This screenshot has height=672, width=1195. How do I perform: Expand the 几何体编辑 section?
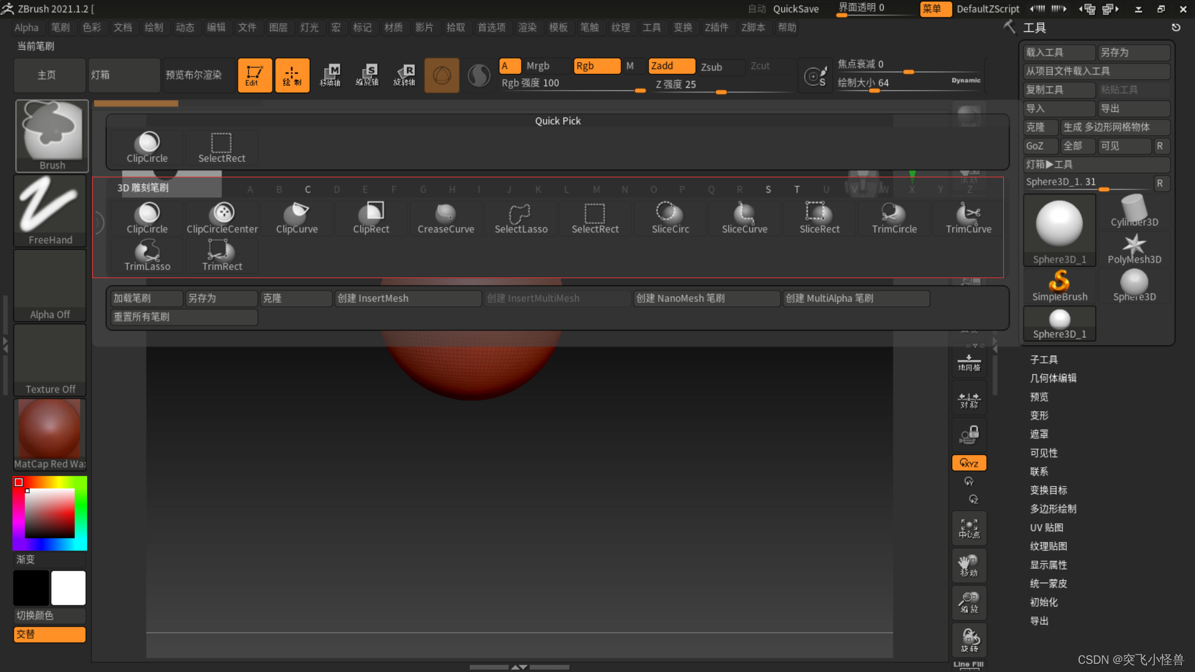tap(1053, 378)
